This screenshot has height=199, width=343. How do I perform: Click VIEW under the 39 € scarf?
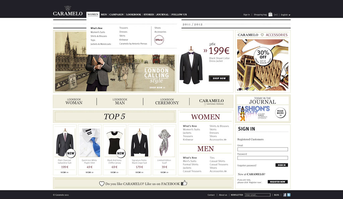pyautogui.click(x=164, y=172)
